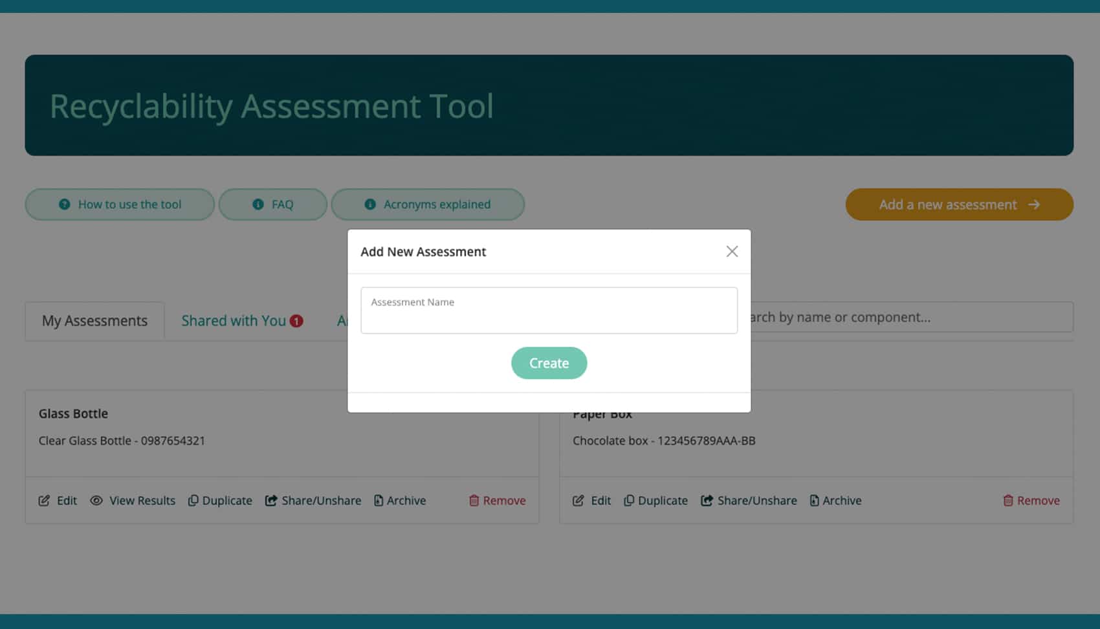Click View Results eye icon for Glass Bottle
The height and width of the screenshot is (629, 1100).
click(96, 500)
